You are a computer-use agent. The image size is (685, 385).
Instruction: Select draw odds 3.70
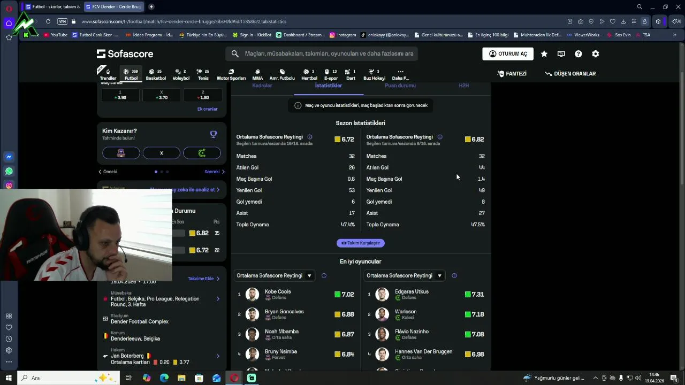coord(161,95)
